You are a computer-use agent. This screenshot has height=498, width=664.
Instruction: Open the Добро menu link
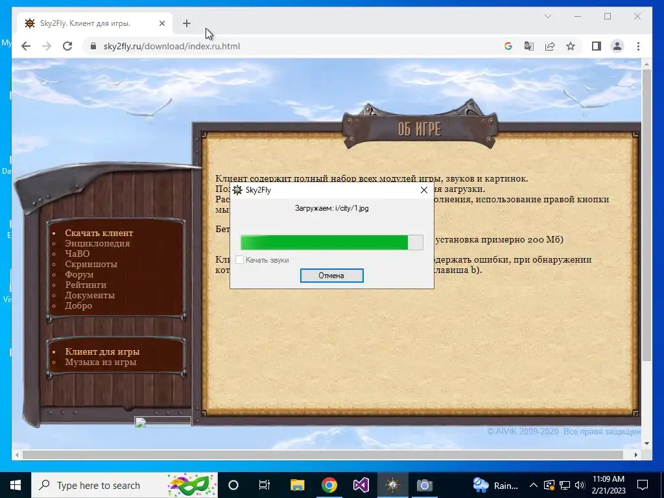pos(78,305)
